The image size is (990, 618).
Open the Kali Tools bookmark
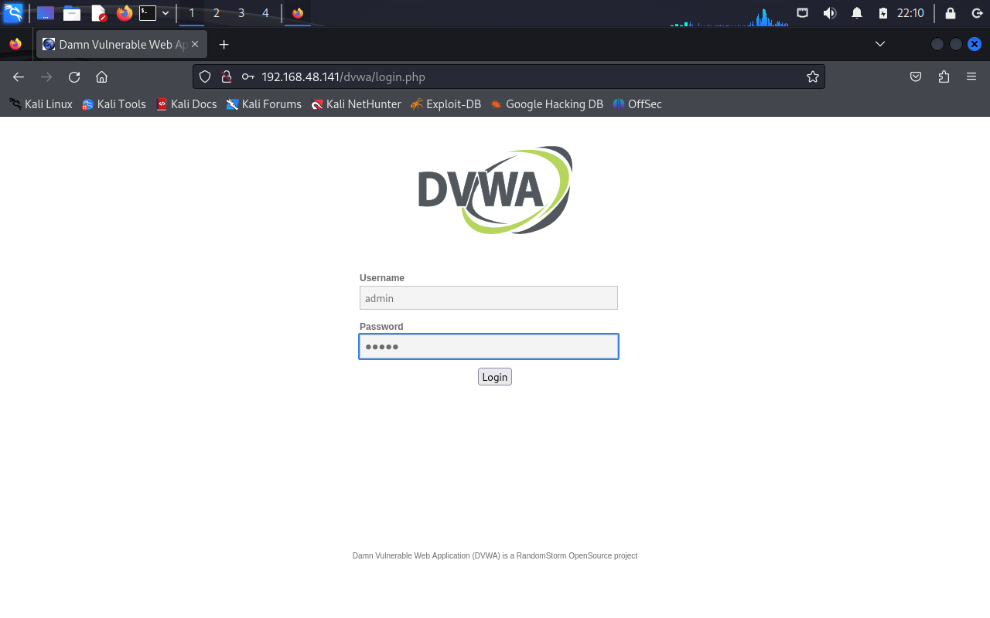click(114, 104)
